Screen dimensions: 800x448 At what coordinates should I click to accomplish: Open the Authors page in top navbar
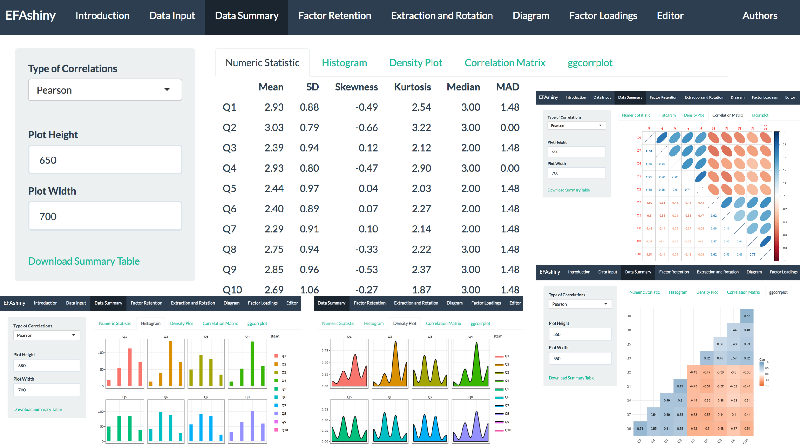[760, 16]
